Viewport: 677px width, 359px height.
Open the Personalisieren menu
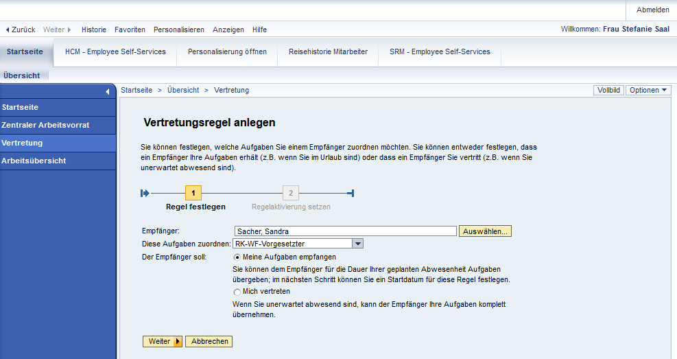(x=179, y=30)
